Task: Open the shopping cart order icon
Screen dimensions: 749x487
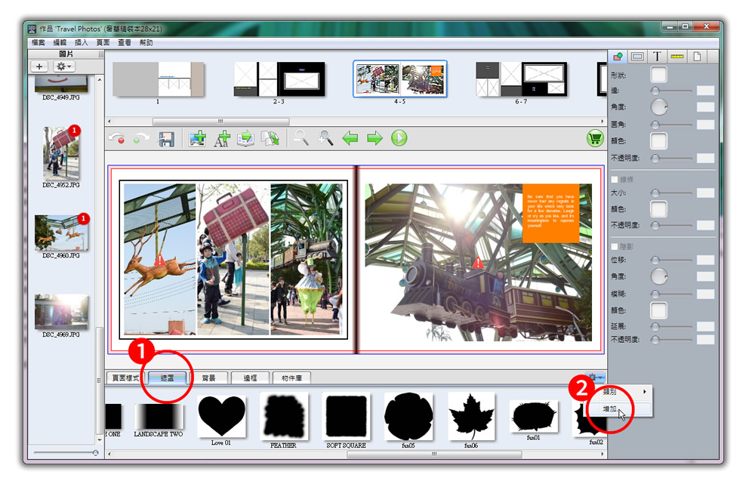Action: point(595,138)
